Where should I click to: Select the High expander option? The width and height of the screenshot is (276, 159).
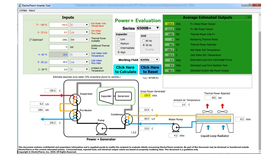[x=119, y=52]
